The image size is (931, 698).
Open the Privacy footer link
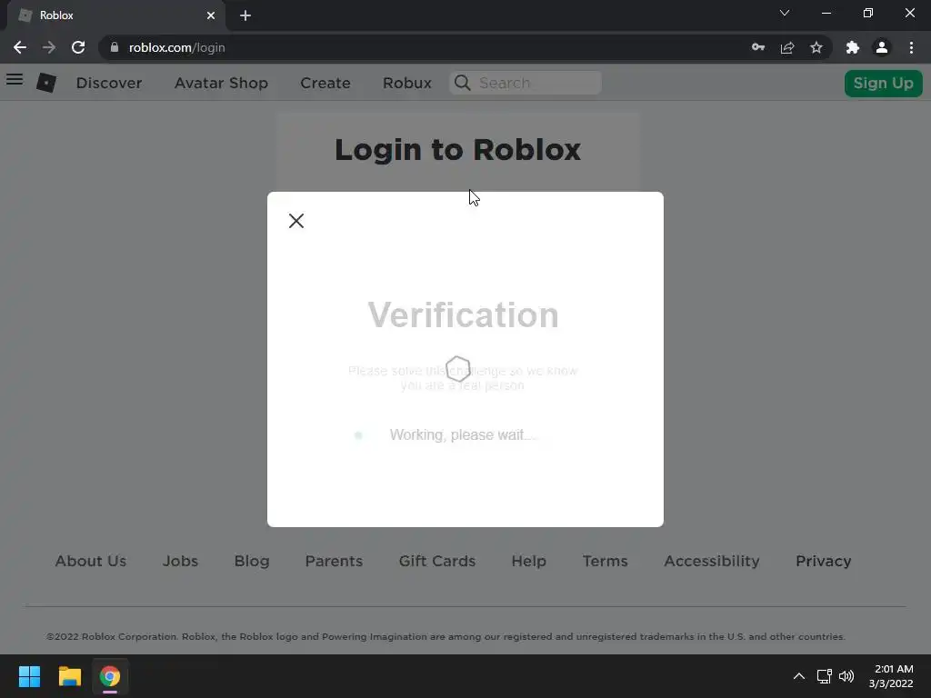coord(824,561)
